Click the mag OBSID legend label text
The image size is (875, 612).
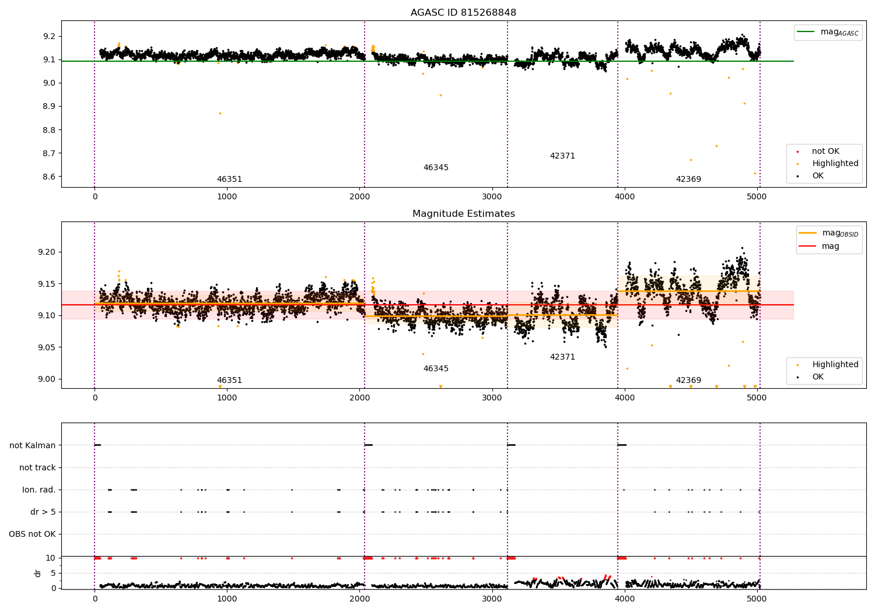pyautogui.click(x=840, y=233)
